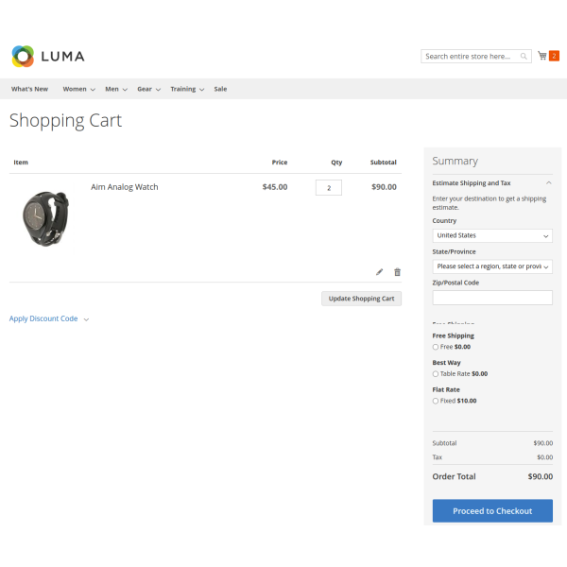This screenshot has height=567, width=567.
Task: Click Update Shopping Cart button
Action: 361,299
